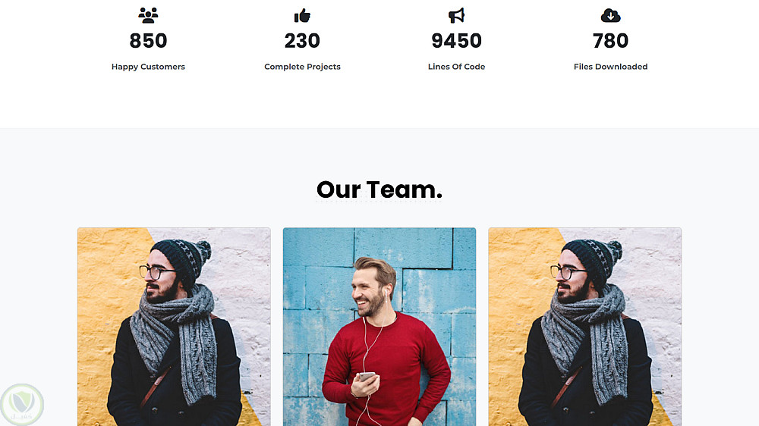Click the megaphone icon above 9450
The width and height of the screenshot is (759, 426).
tap(456, 15)
